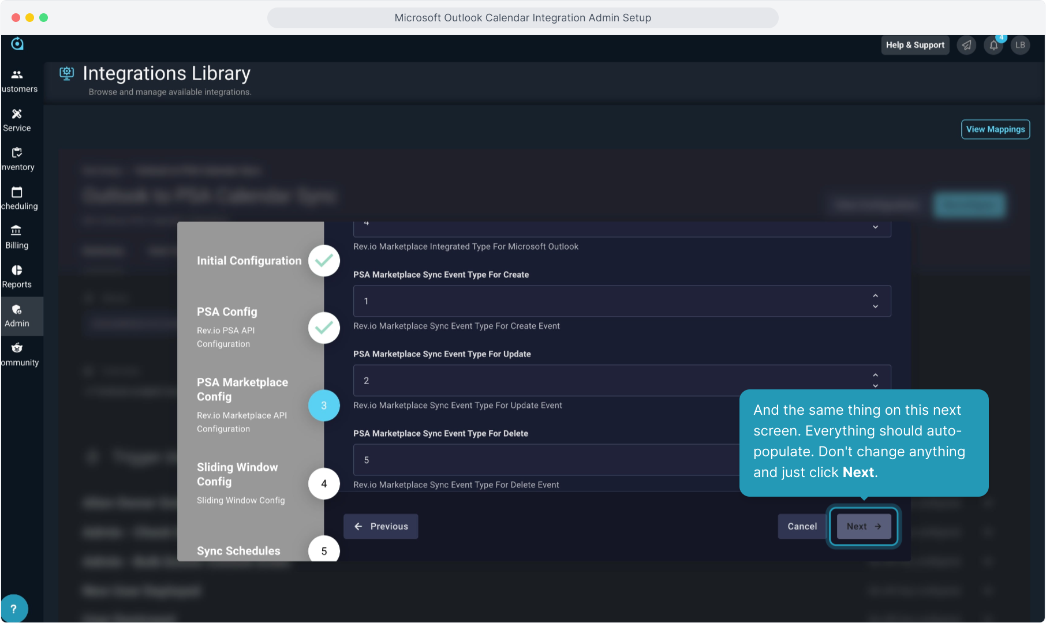Screen dimensions: 1046x623
Task: Select wizard step 5 Sync Schedules
Action: [323, 551]
